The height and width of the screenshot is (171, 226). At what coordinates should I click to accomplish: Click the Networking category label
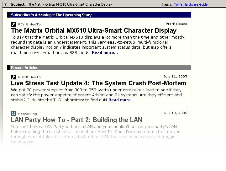click(28, 114)
